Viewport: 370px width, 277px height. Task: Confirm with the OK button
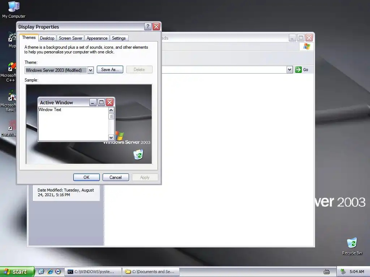pos(86,177)
